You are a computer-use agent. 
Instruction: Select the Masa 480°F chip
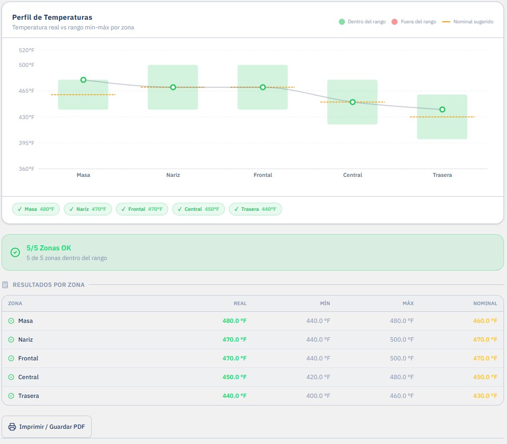(x=36, y=209)
